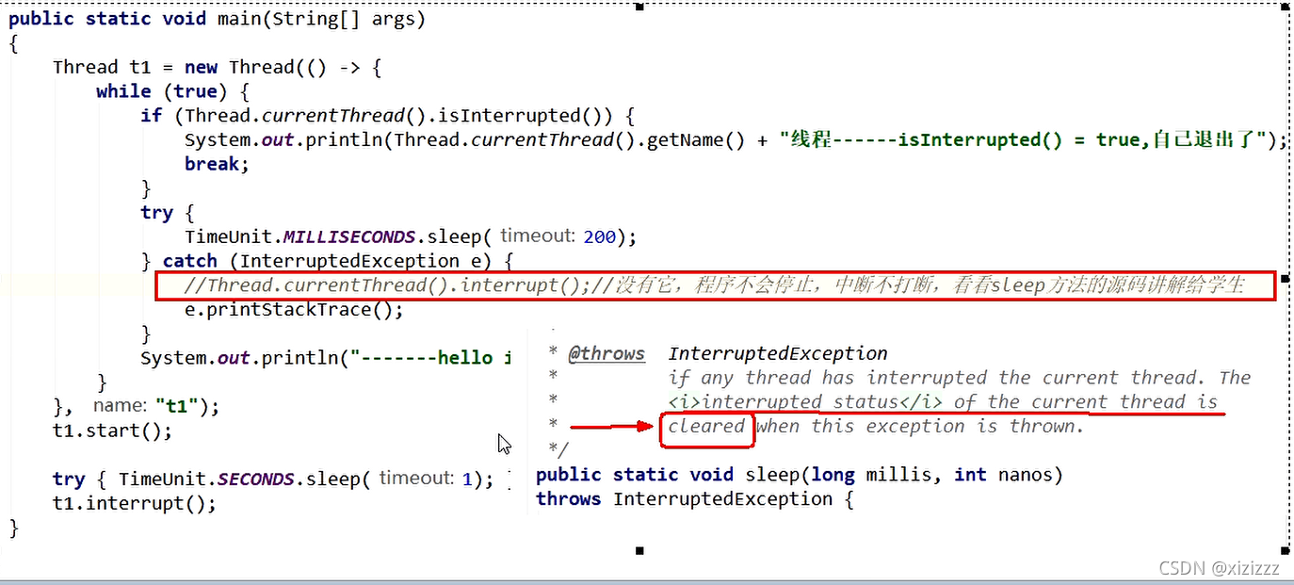Click InterruptedException in the javadoc
Image resolution: width=1294 pixels, height=585 pixels.
point(778,354)
